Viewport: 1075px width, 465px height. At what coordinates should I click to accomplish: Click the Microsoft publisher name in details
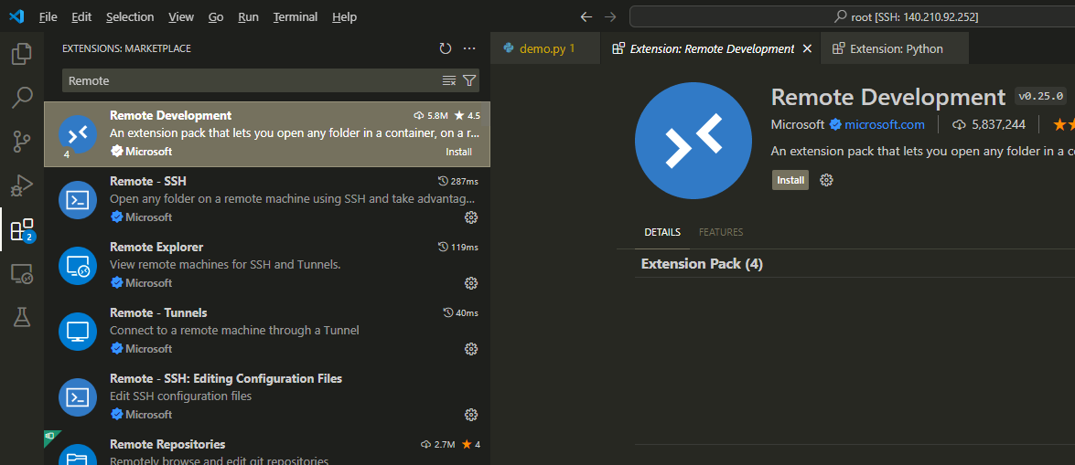pyautogui.click(x=798, y=124)
